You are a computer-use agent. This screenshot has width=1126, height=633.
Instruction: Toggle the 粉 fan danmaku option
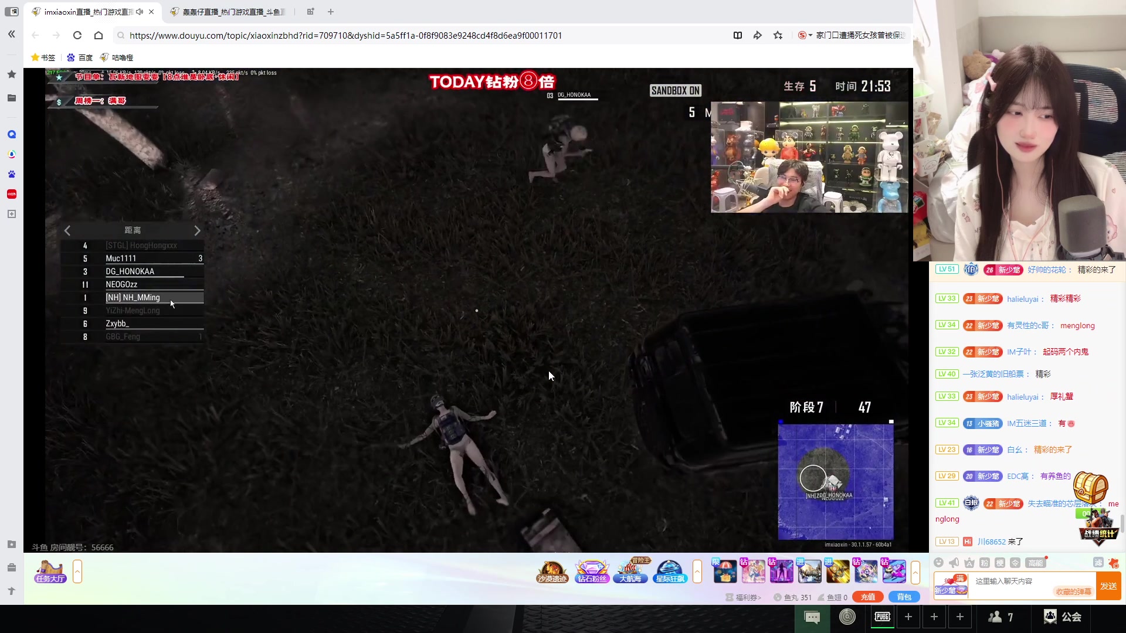click(x=985, y=563)
